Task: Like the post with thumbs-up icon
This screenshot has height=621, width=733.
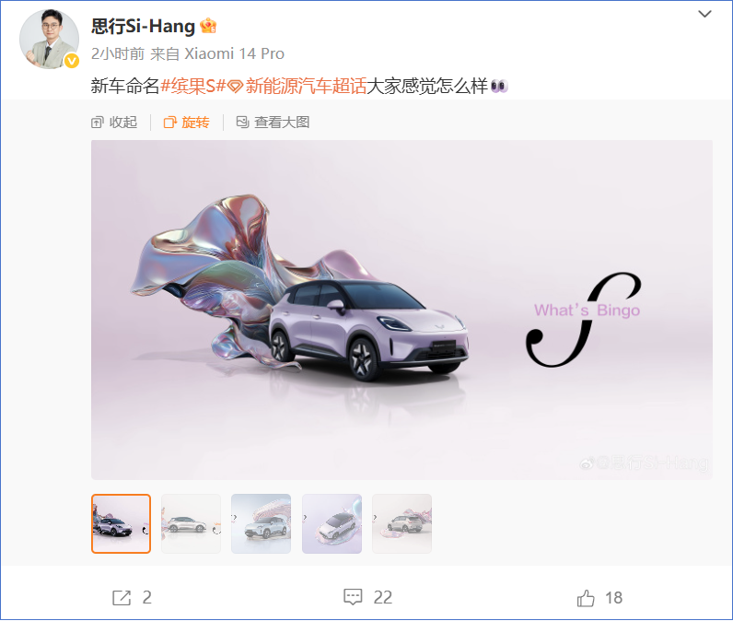Action: coord(586,598)
